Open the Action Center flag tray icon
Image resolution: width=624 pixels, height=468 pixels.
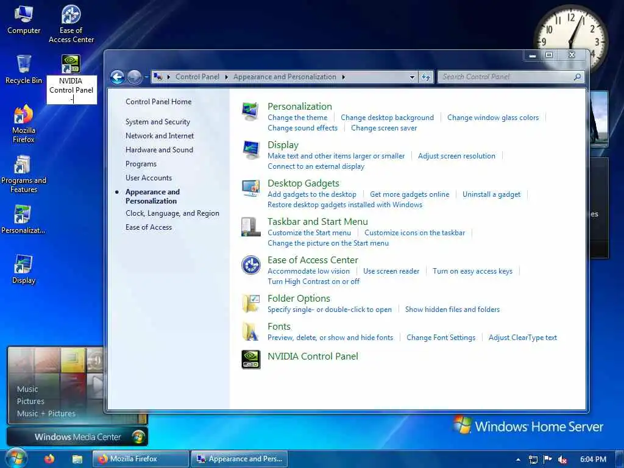[x=548, y=459]
